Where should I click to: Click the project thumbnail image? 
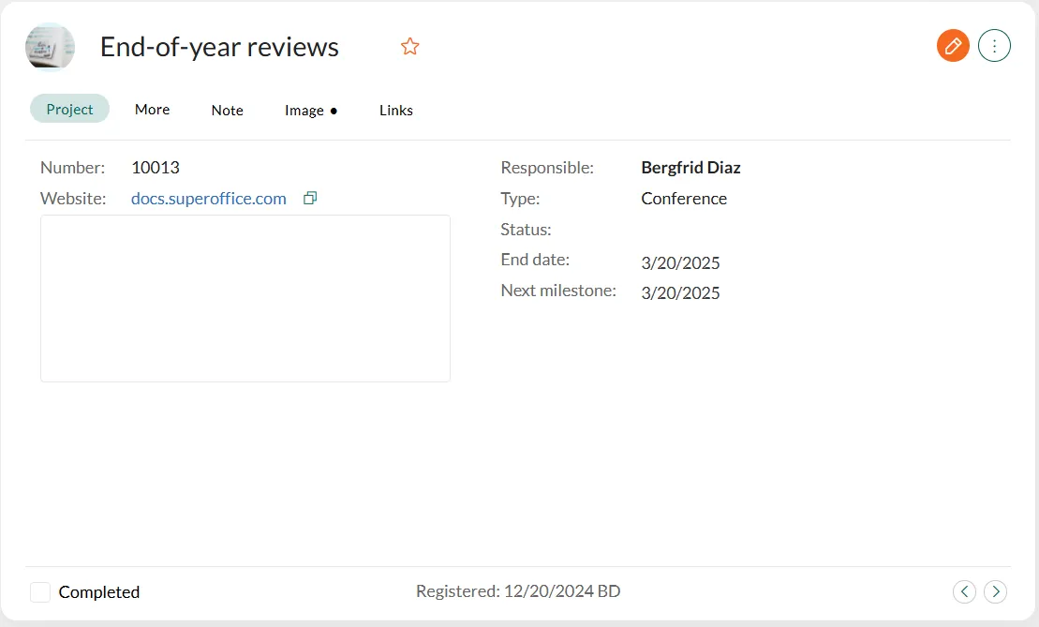pos(50,47)
